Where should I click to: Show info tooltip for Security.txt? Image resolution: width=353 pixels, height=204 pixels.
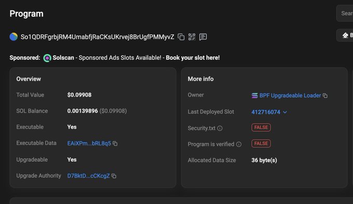tap(220, 129)
